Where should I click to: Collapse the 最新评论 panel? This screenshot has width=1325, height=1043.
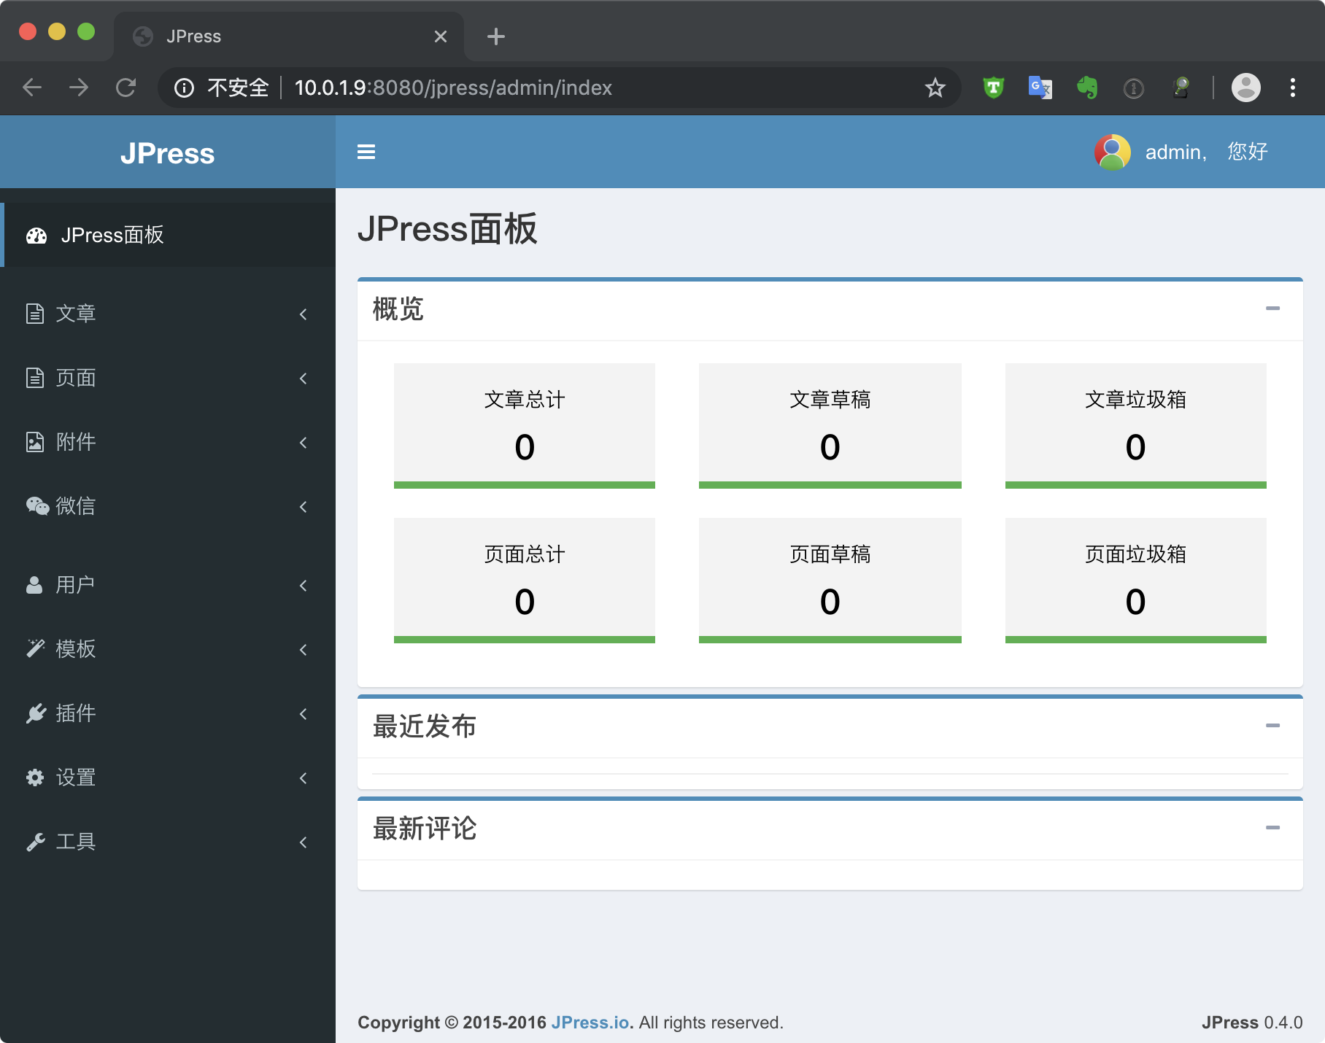1272,828
